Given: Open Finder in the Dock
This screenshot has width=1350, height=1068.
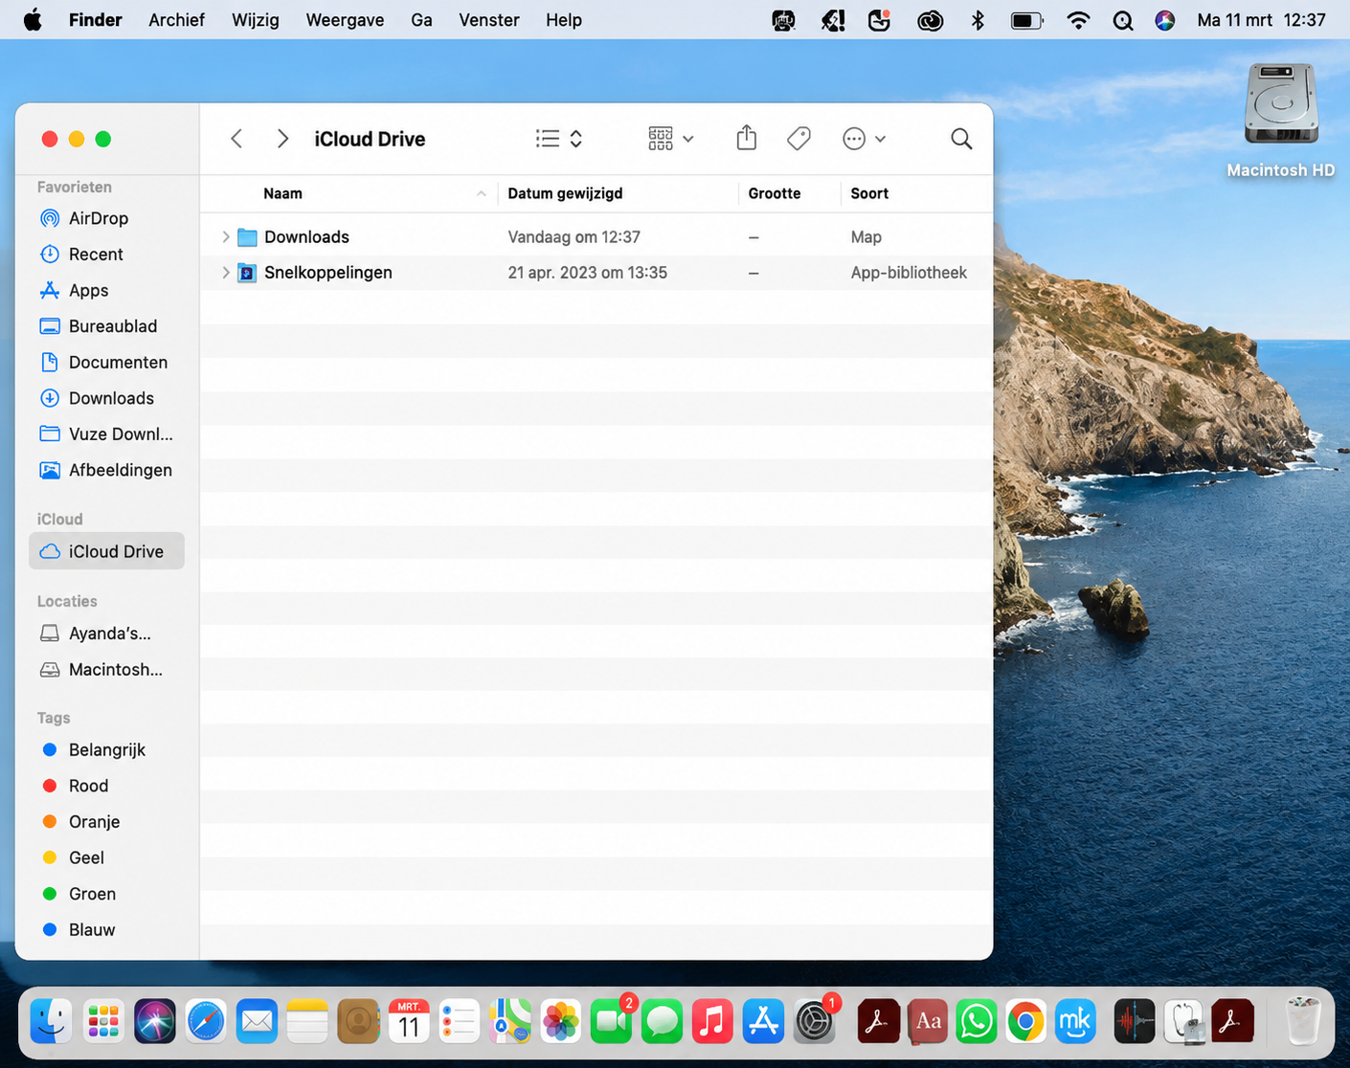Looking at the screenshot, I should (x=51, y=1022).
